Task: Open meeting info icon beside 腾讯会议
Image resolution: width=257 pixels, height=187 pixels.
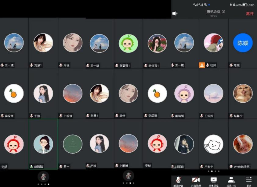Action: (223, 12)
